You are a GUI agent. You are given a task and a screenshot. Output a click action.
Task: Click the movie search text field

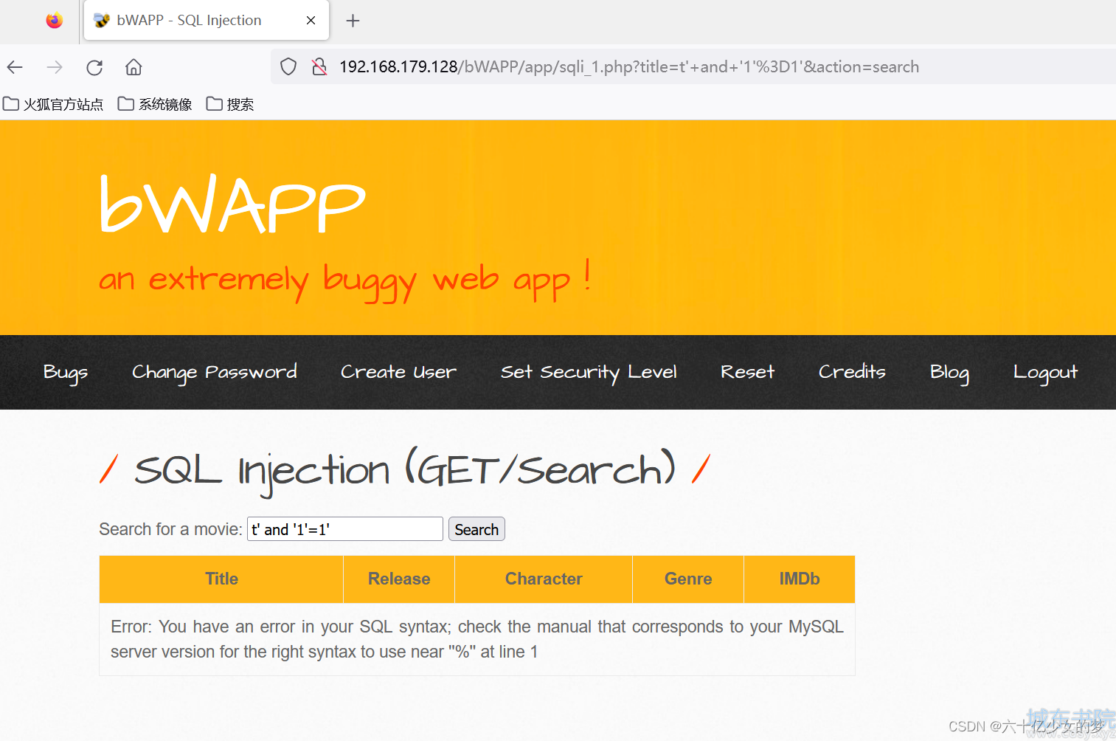click(344, 529)
